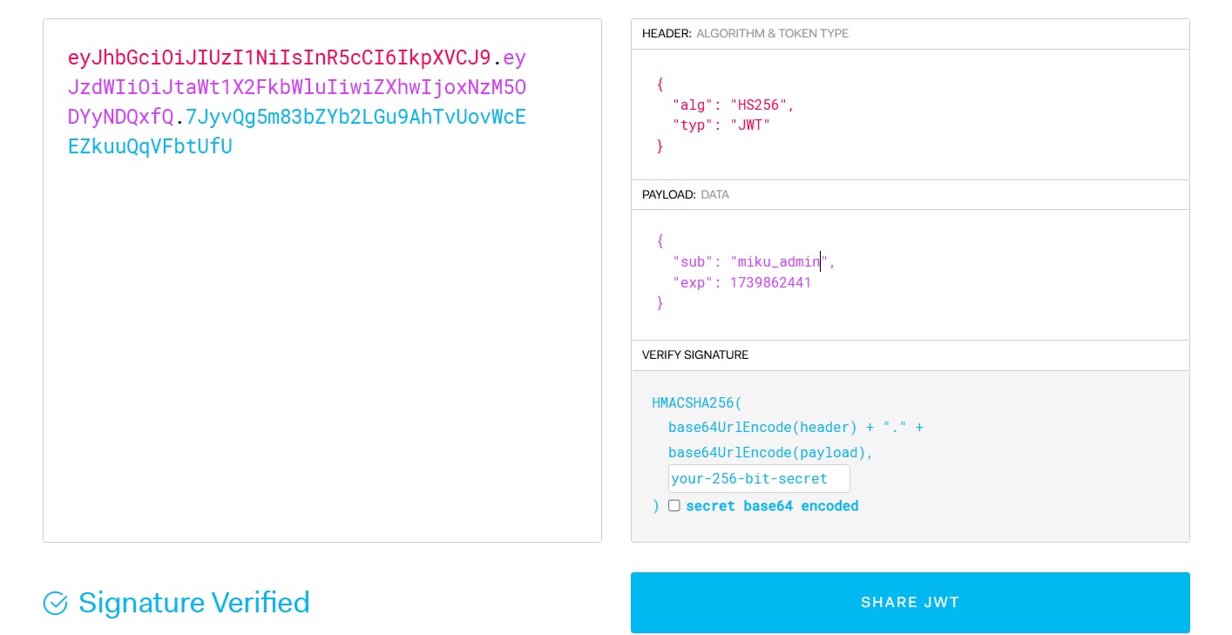Click base64UrlEncode(payload) line

click(771, 453)
